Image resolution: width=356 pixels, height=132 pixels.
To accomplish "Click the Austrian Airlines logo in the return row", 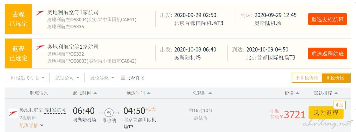I will pos(40,47).
